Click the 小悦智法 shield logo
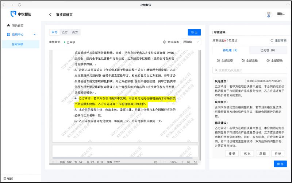The image size is (292, 183). point(14,14)
